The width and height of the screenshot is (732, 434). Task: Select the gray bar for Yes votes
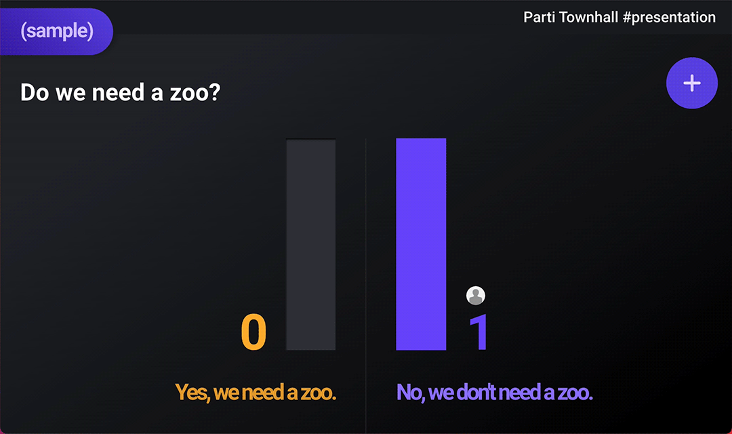(x=311, y=244)
